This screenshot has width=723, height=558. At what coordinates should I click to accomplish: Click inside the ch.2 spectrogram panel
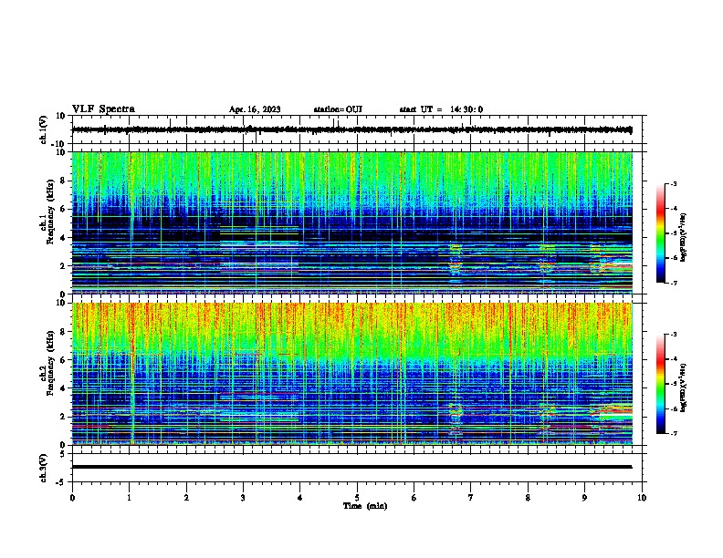point(351,374)
